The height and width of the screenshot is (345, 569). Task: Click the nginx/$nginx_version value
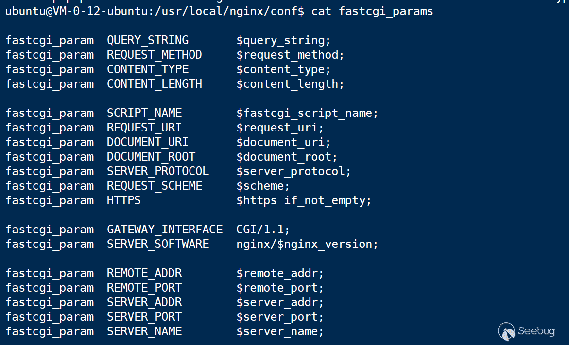click(x=307, y=244)
